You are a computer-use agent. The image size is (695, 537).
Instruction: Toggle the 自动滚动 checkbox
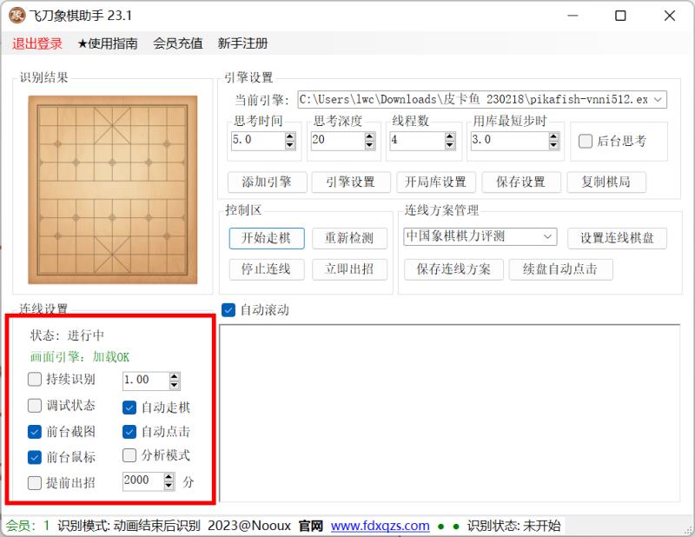pyautogui.click(x=229, y=309)
